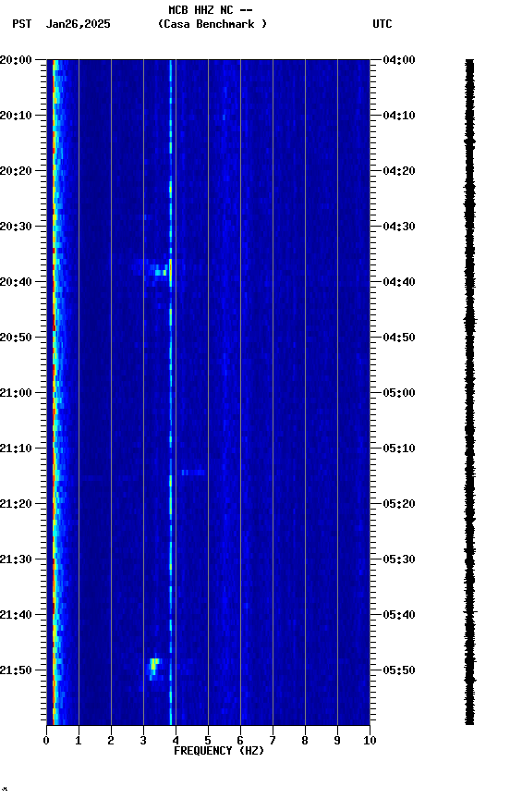Click frequency axis tick label "7"
This screenshot has height=799, width=510.
[273, 741]
